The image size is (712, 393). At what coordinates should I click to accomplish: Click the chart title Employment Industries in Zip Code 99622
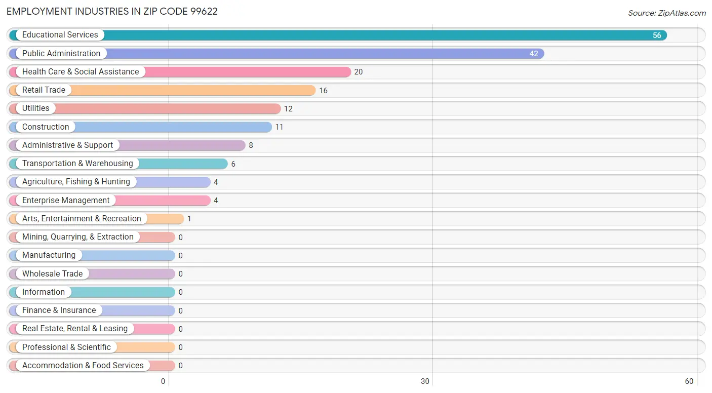(x=112, y=12)
